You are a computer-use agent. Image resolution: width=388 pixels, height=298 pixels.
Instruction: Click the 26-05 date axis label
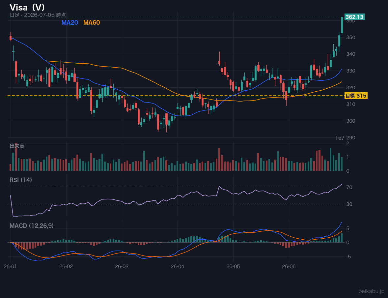click(x=233, y=267)
